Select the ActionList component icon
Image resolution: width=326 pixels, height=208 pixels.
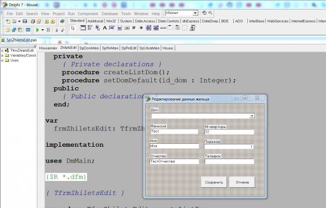[x=193, y=28]
